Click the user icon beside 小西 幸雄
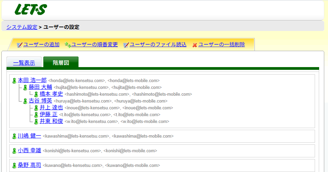Image resolution: width=328 pixels, height=172 pixels. pos(14,151)
